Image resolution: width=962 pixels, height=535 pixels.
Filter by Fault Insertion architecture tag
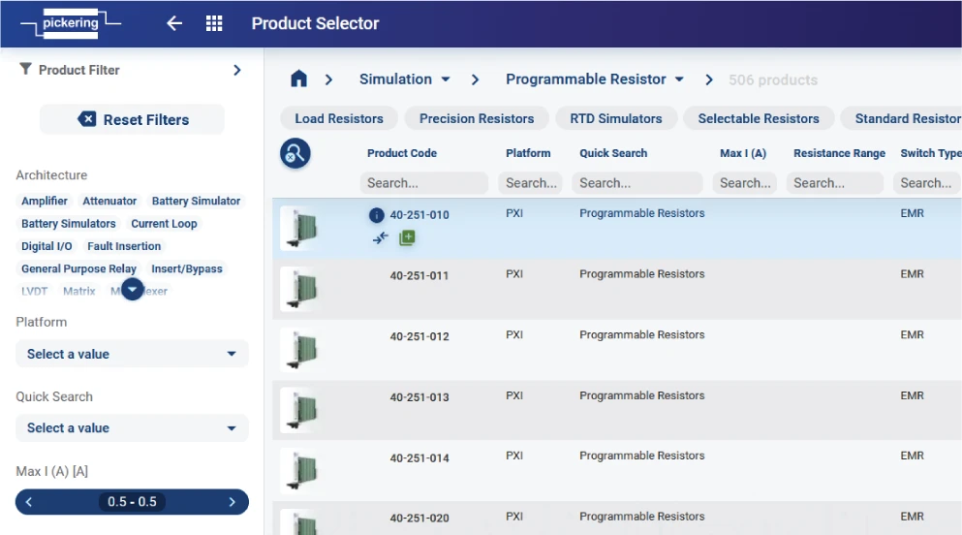[x=124, y=246]
